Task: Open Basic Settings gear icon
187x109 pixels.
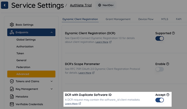Action: (x=12, y=25)
